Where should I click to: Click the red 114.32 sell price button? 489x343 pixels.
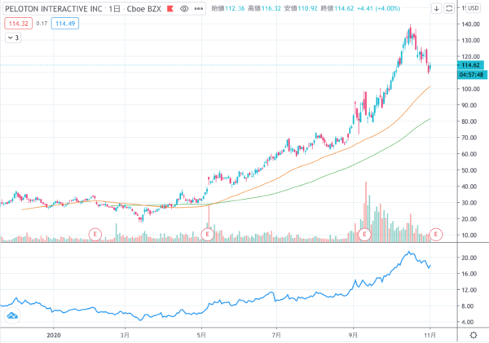point(19,24)
